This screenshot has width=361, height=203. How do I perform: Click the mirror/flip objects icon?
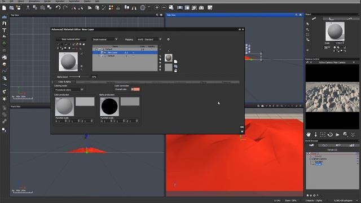tap(134, 8)
